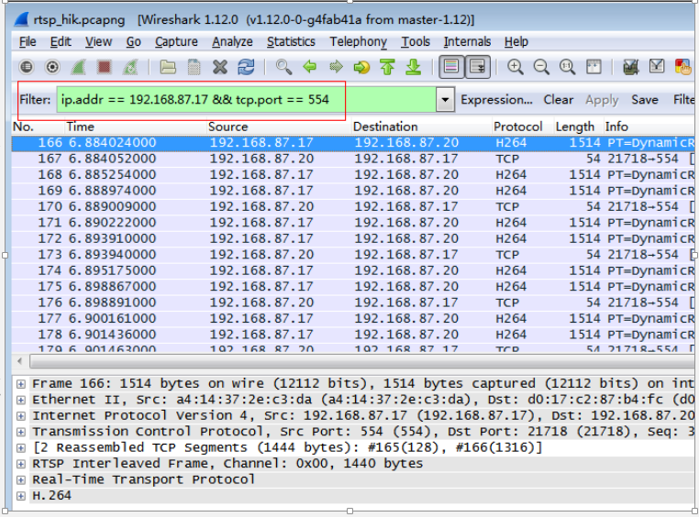Open the Help menu
This screenshot has width=699, height=517.
(516, 42)
